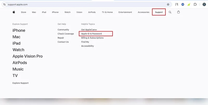The image size is (208, 105).
Task: Open the Repair link
Action: [x=61, y=38]
